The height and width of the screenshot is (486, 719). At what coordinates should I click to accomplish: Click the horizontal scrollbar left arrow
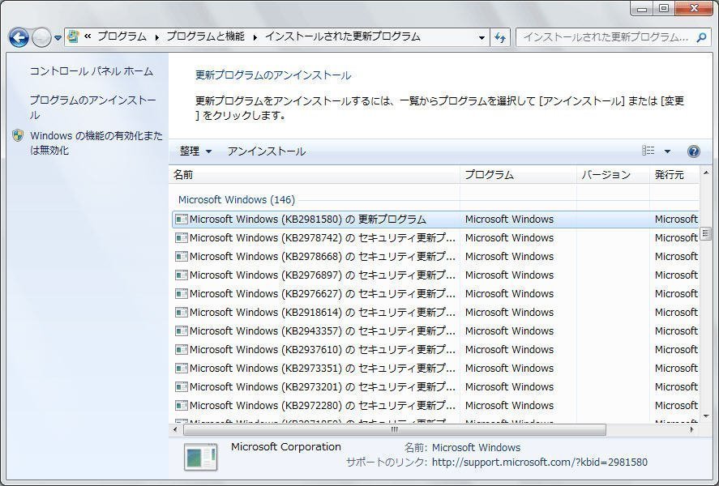[175, 429]
